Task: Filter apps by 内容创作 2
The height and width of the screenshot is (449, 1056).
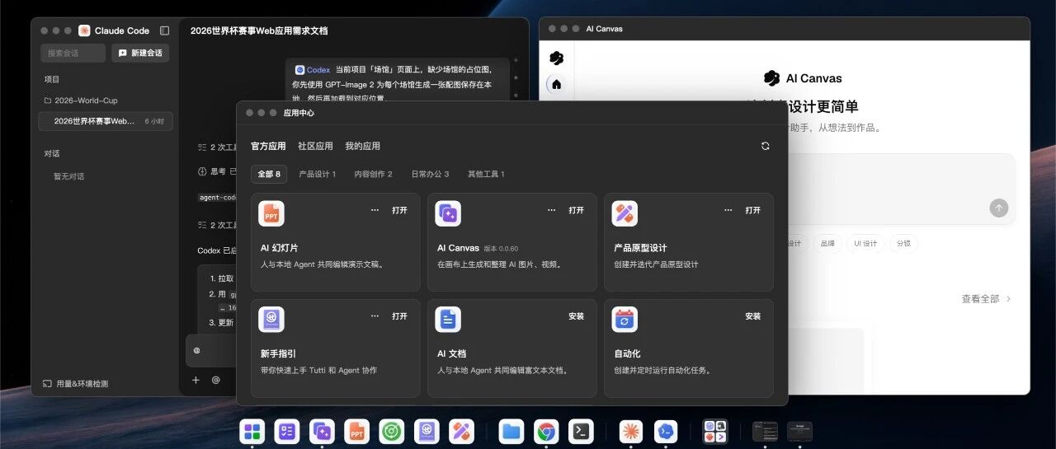Action: pos(373,174)
